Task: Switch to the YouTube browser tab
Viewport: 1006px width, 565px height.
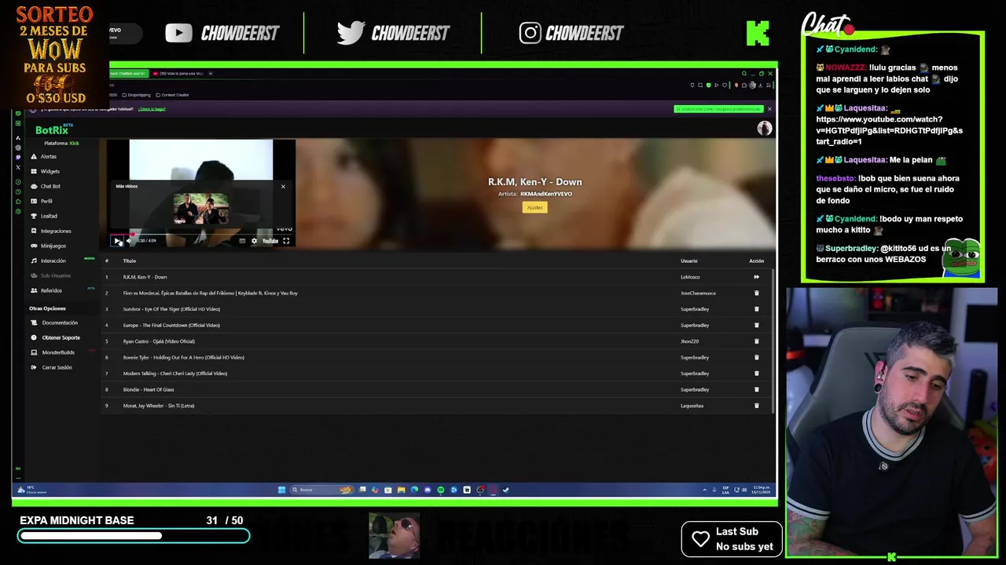Action: pyautogui.click(x=178, y=73)
